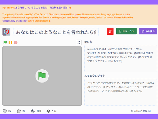Click the green リミックス remix button
The height and width of the screenshot is (119, 158).
tap(126, 31)
